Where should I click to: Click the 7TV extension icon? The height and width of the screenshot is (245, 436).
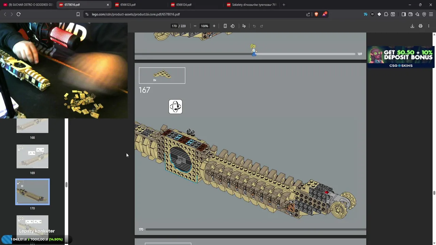365,14
